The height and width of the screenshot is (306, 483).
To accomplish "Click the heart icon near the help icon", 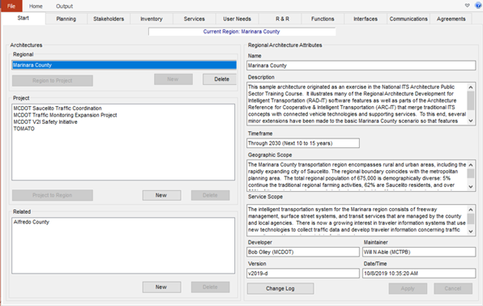I will tap(468, 5).
